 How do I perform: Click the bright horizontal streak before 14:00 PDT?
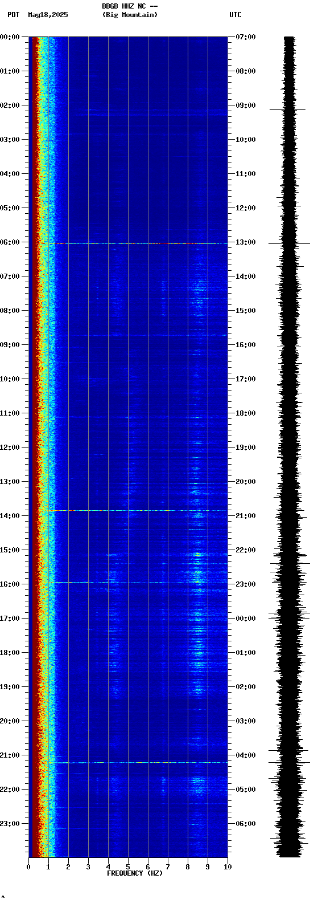tap(141, 510)
